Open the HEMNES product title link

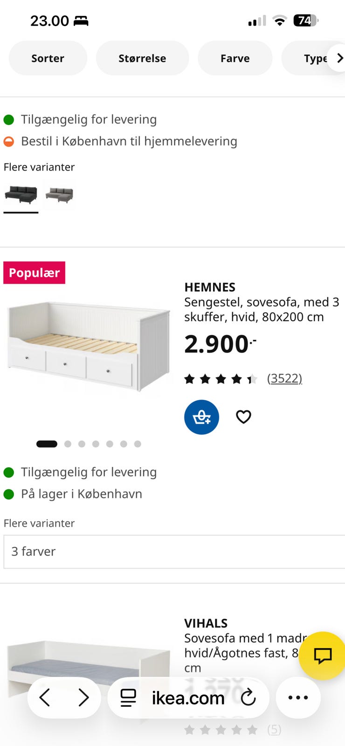210,287
